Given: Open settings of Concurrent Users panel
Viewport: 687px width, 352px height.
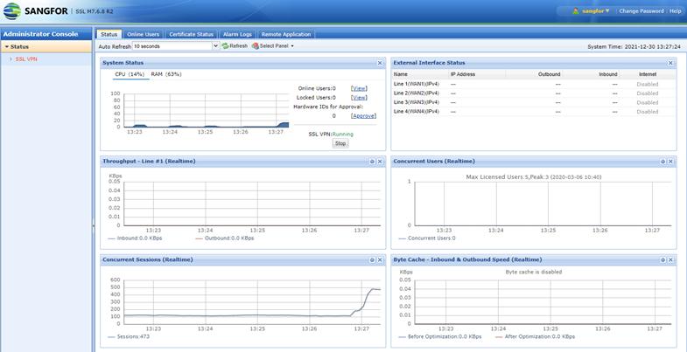Looking at the screenshot, I should point(662,162).
